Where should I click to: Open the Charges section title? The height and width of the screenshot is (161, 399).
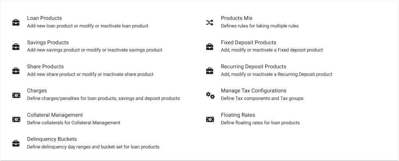[x=37, y=91]
